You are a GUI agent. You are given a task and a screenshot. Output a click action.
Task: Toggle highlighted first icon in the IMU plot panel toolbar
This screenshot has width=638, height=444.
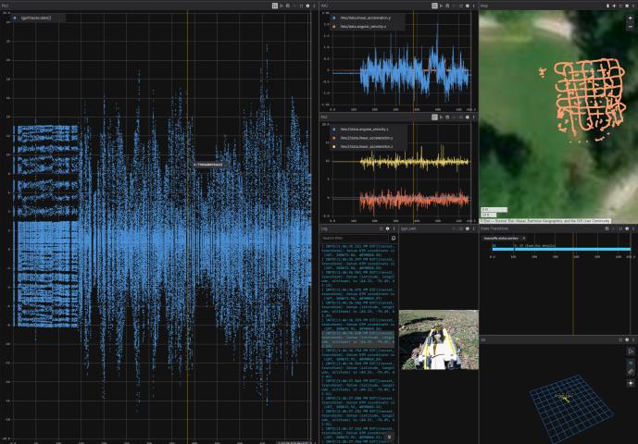coord(434,6)
